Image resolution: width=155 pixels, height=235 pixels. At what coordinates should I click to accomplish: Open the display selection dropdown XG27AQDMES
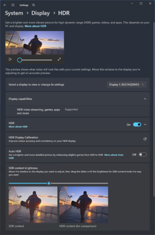tap(127, 85)
